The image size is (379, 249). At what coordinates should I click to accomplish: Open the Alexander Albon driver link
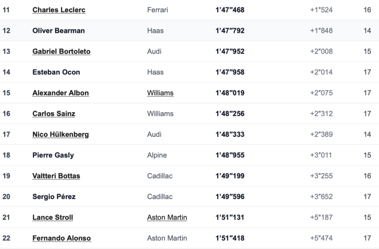(61, 93)
